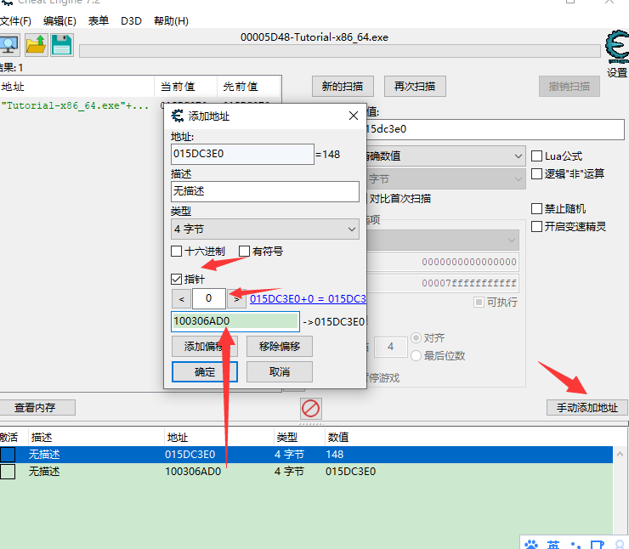The image size is (629, 549).
Task: Decrease pointer offset with the < button
Action: point(181,299)
